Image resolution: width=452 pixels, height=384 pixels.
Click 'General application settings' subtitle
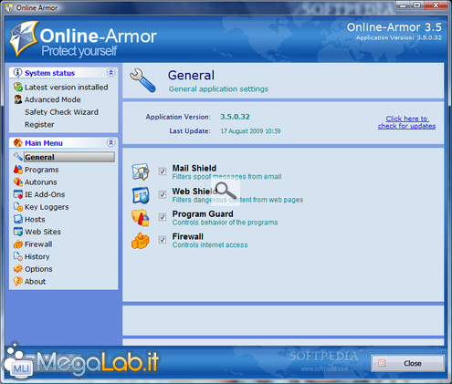218,89
